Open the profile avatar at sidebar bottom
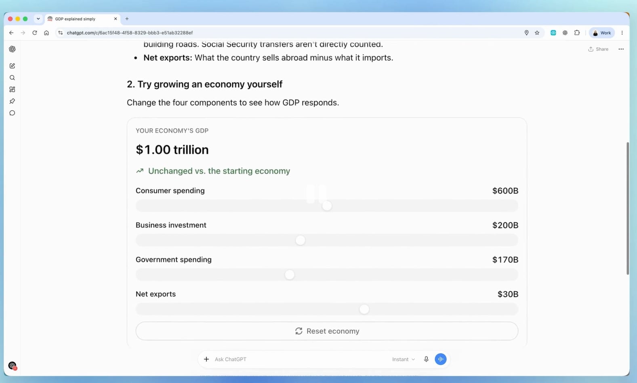637x383 pixels. click(13, 366)
